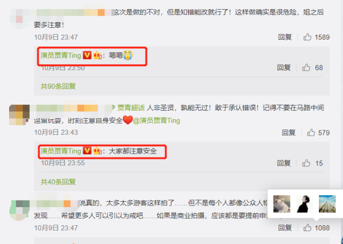Like the comment with 1088 likes
This screenshot has width=343, height=244.
pos(307,228)
